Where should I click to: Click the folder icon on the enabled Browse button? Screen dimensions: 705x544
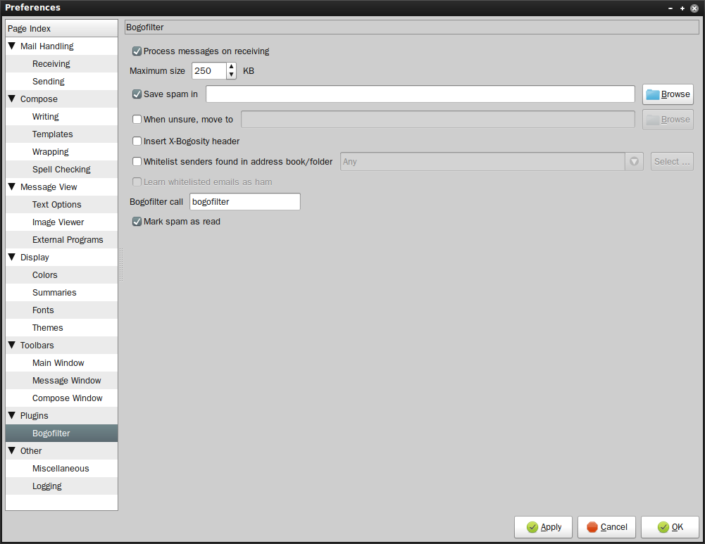(652, 94)
